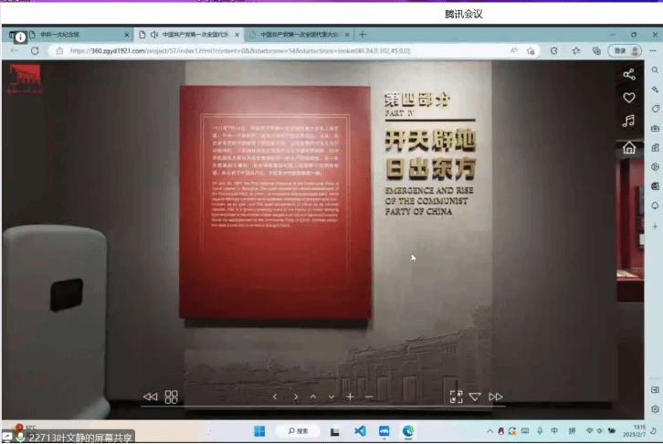Jump to previous scene with rewind arrows

pyautogui.click(x=150, y=396)
